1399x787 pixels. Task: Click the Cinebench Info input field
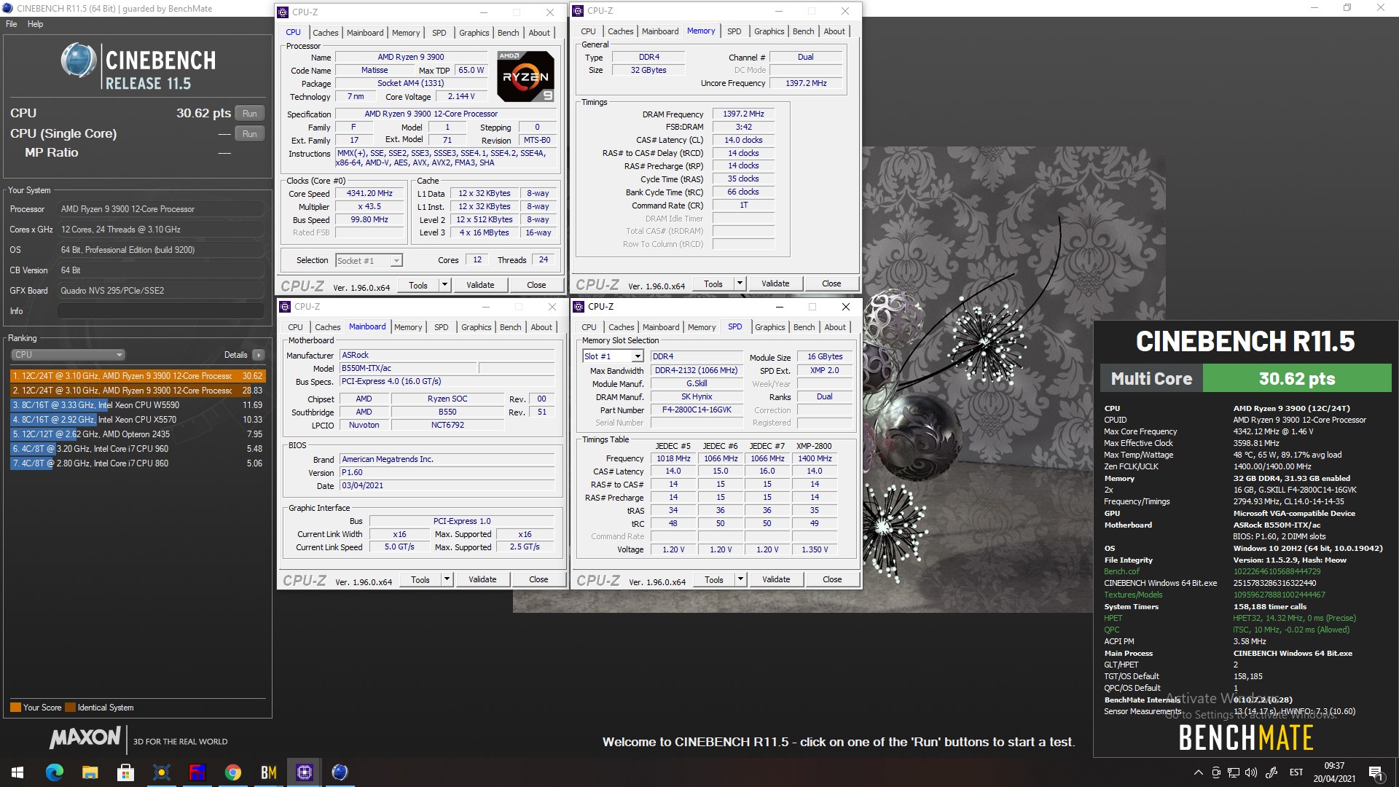click(x=161, y=311)
